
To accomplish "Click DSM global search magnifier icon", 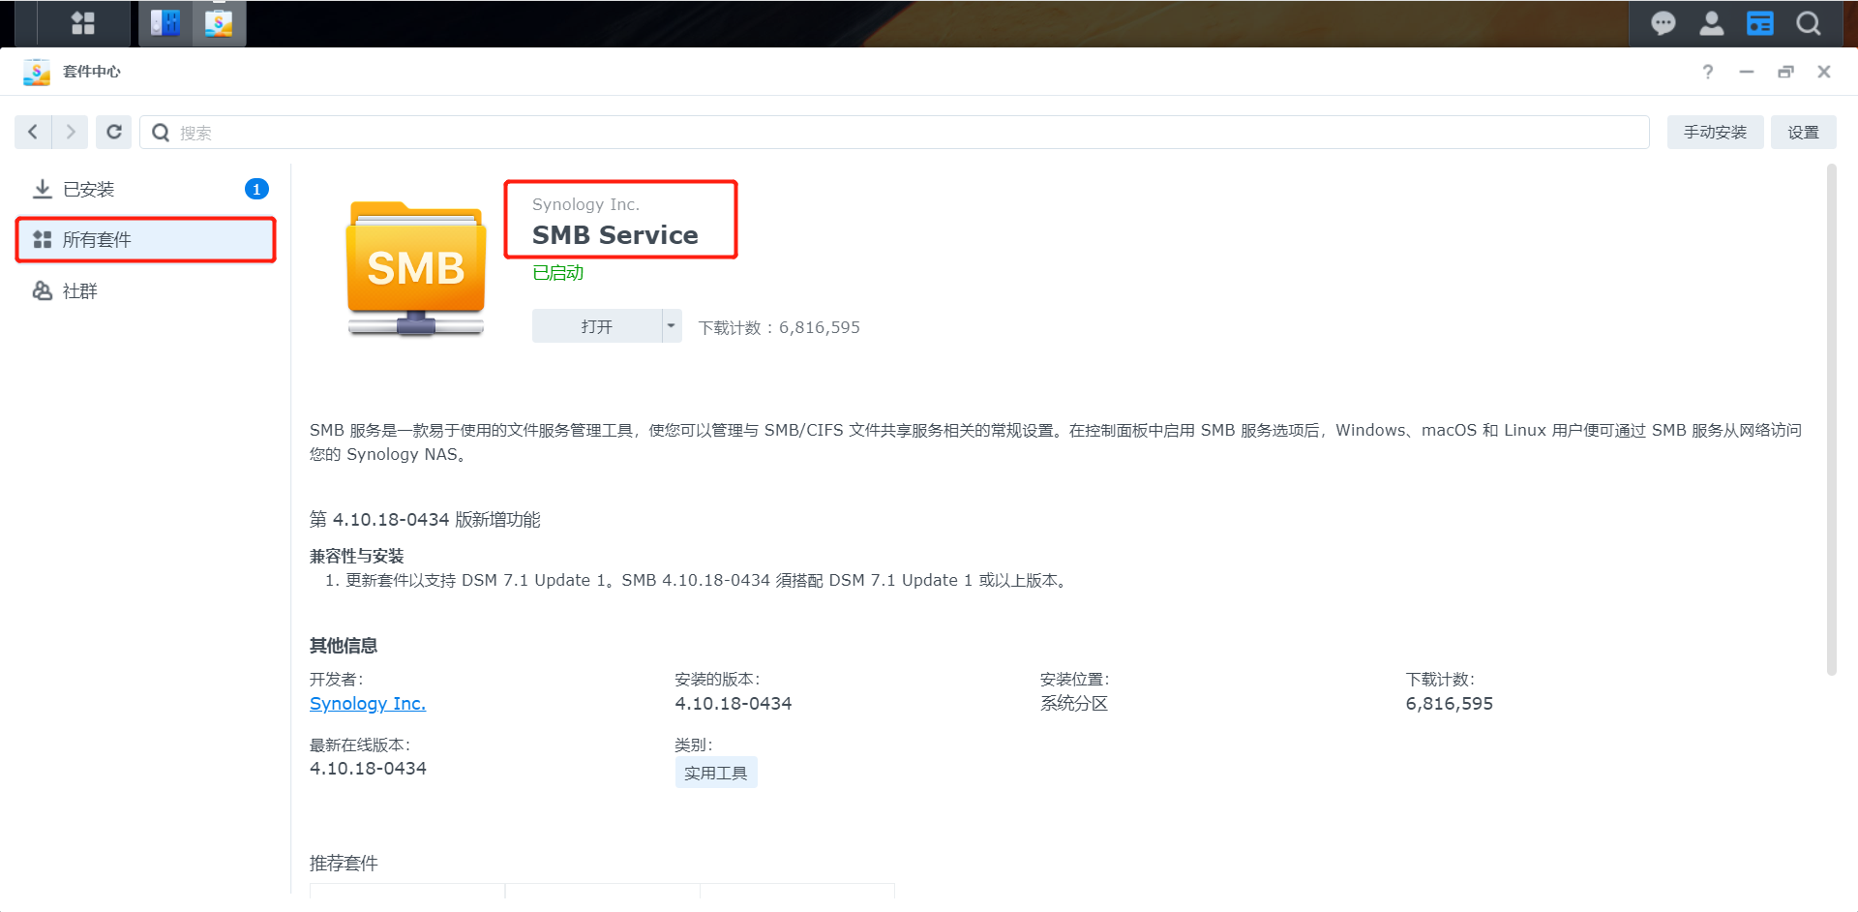I will coord(1808,23).
